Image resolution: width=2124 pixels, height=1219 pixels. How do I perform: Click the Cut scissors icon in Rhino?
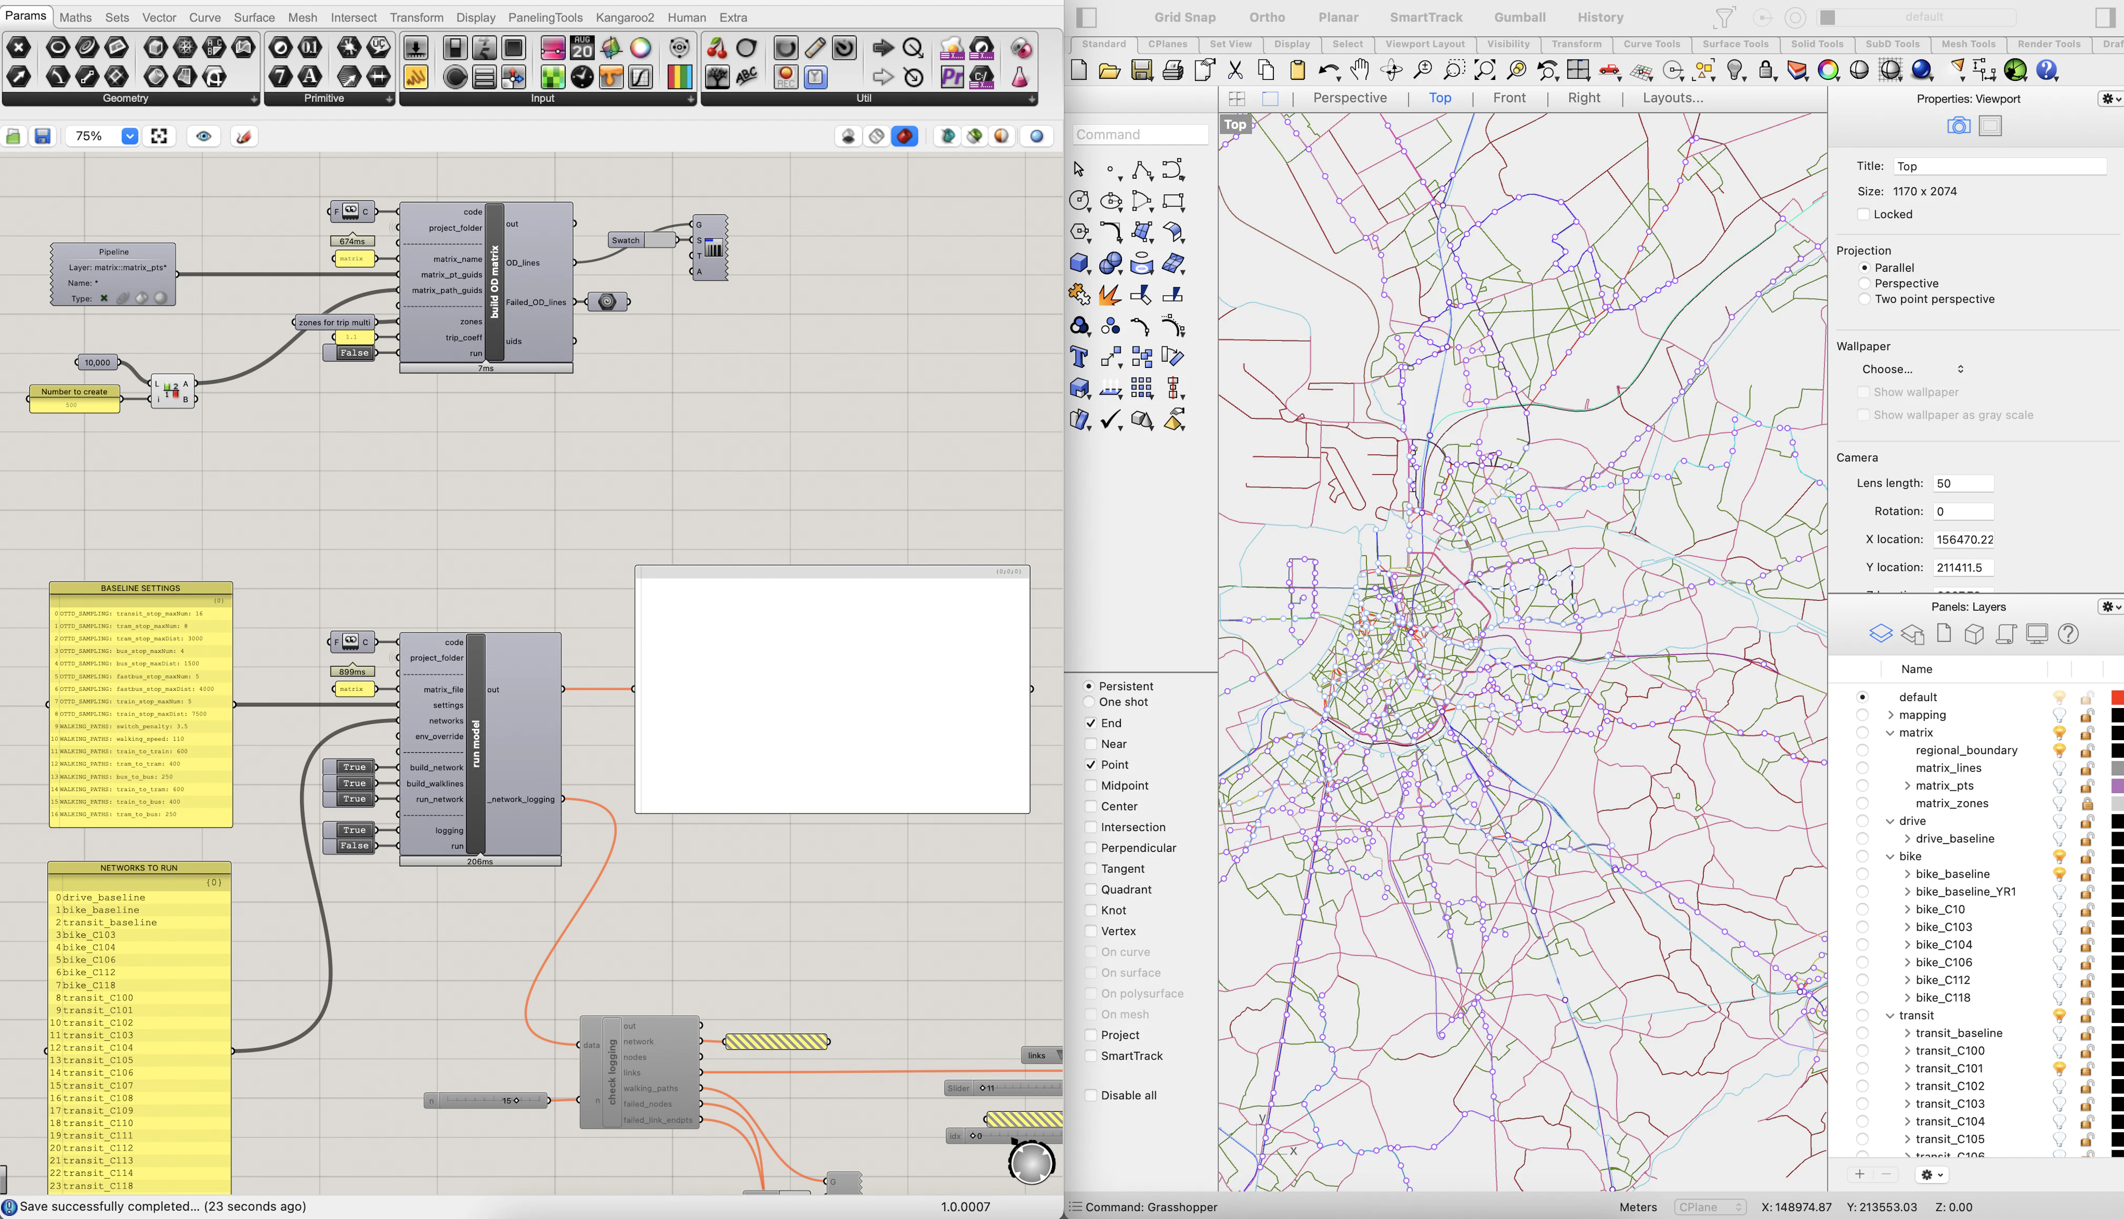point(1235,70)
